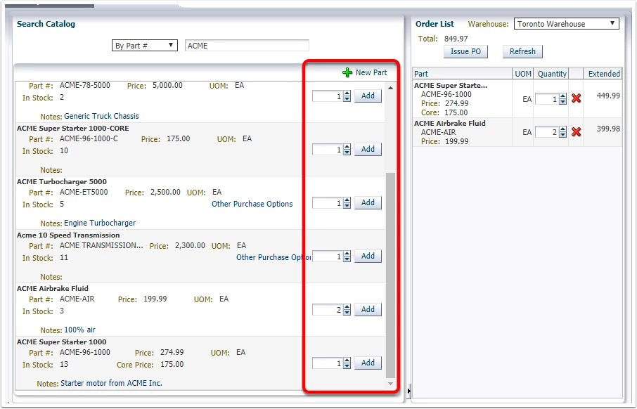Screen dimensions: 637x409
Task: Add Acme 10 Speed Transmission to order
Action: point(368,257)
